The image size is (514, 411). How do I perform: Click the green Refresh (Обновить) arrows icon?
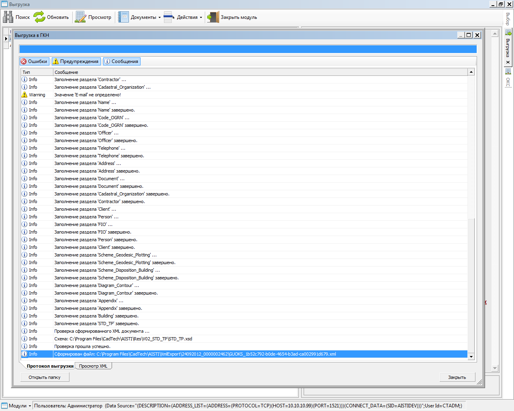click(39, 17)
